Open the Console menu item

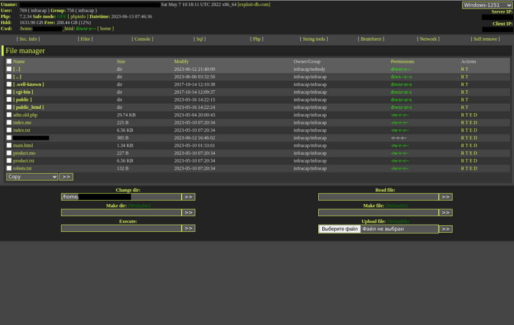(143, 39)
